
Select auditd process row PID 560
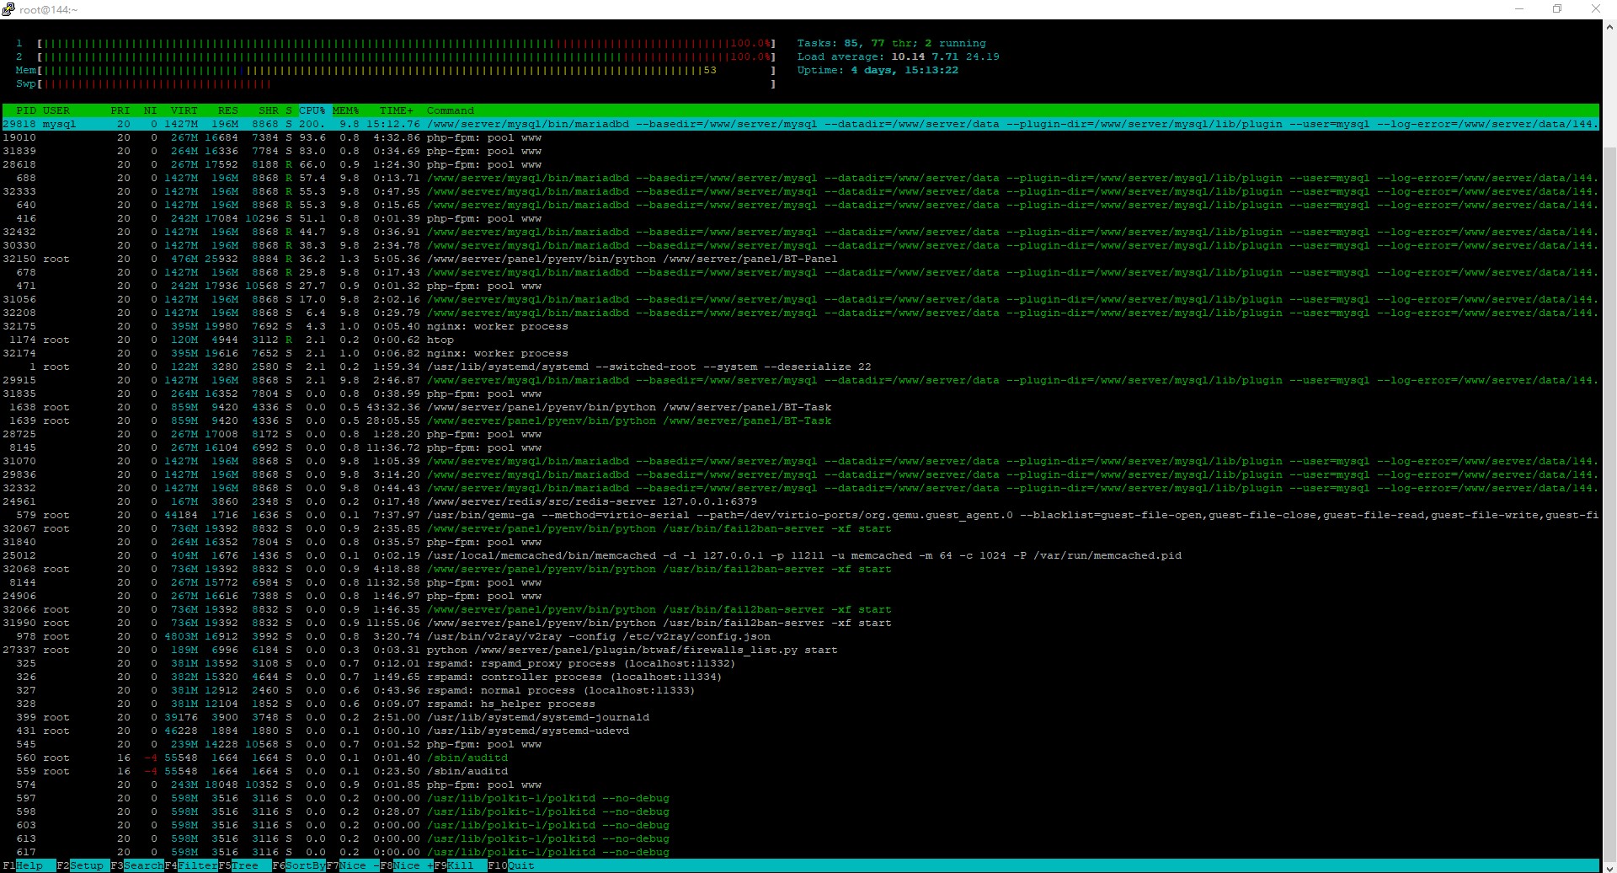800,758
